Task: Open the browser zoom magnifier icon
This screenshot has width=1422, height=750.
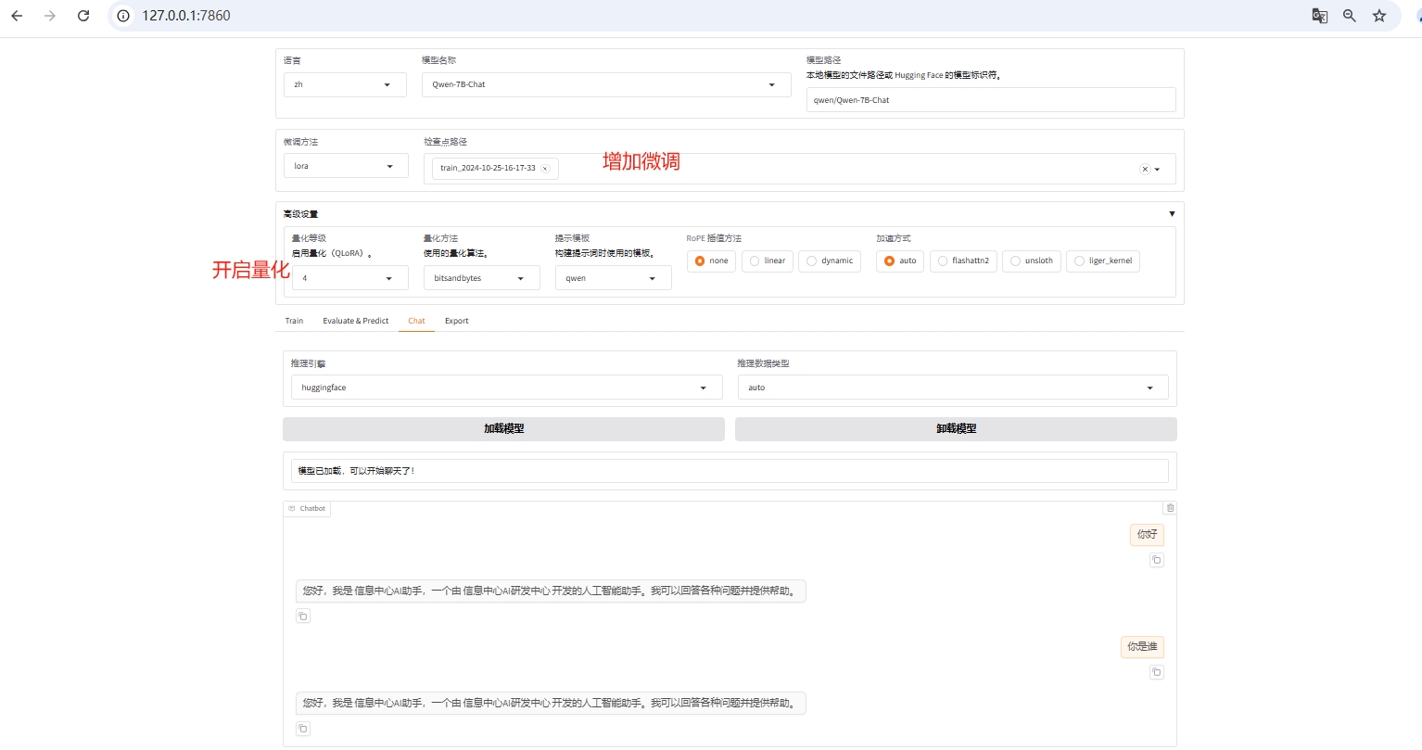Action: point(1349,16)
